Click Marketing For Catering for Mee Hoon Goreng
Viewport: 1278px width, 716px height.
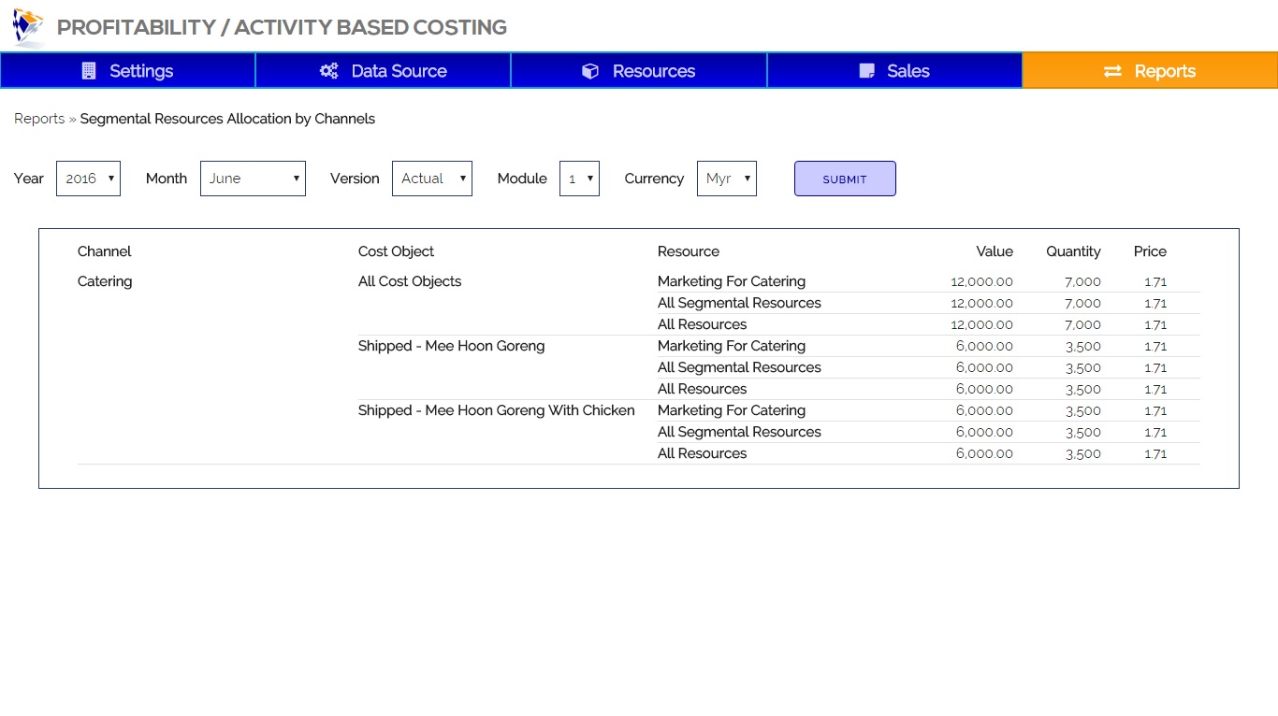(732, 346)
